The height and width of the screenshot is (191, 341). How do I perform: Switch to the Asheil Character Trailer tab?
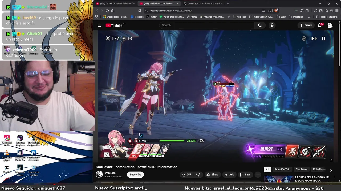click(116, 3)
